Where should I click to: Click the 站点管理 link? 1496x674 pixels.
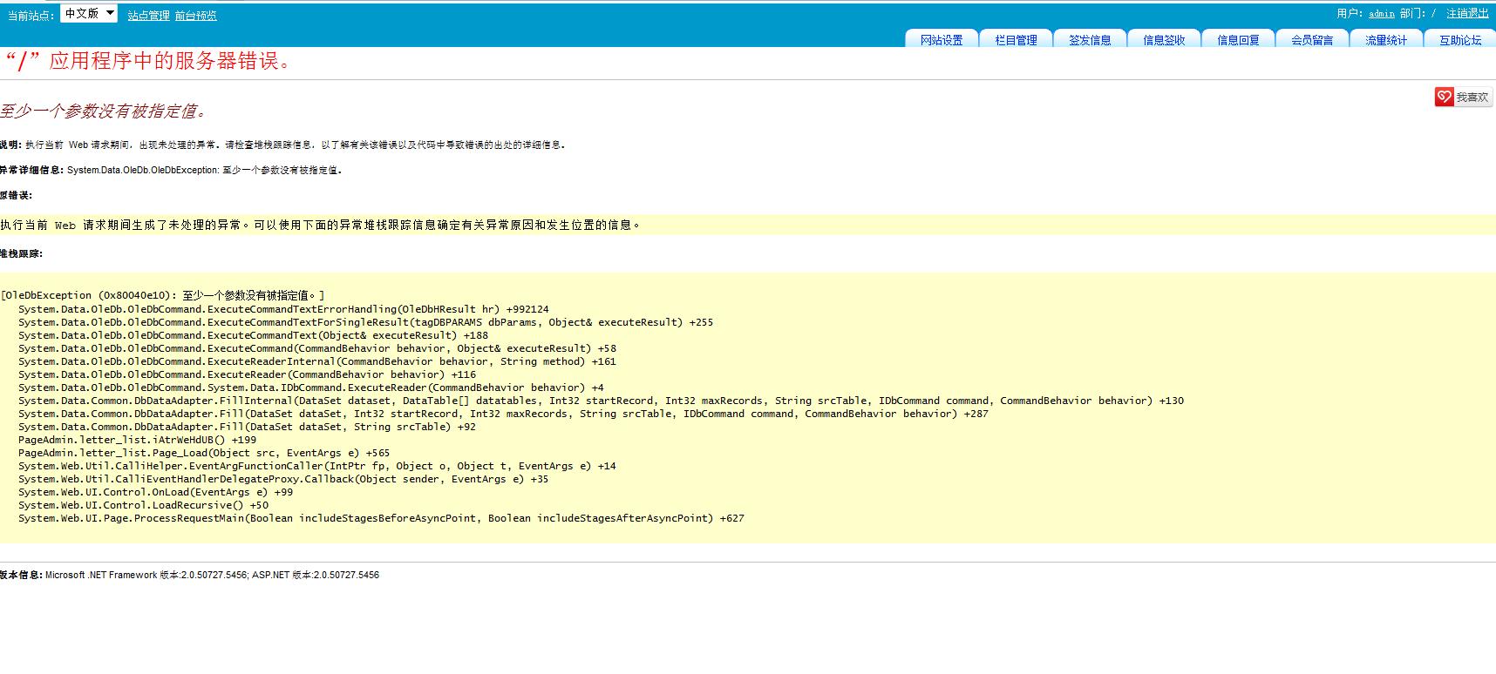[x=148, y=16]
